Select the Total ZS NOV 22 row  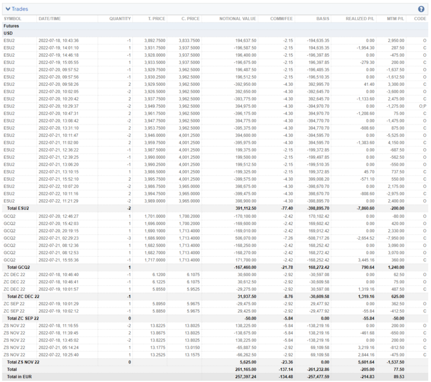click(x=22, y=361)
